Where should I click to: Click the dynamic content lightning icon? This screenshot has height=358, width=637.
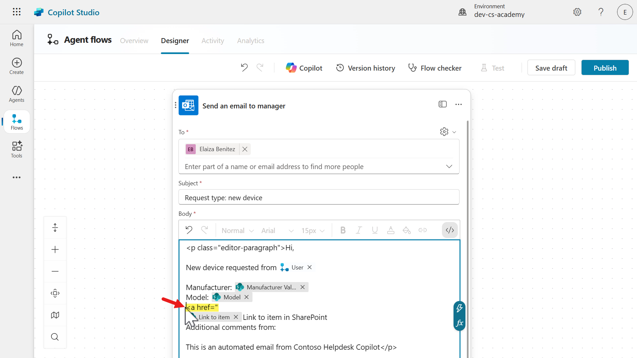[460, 308]
